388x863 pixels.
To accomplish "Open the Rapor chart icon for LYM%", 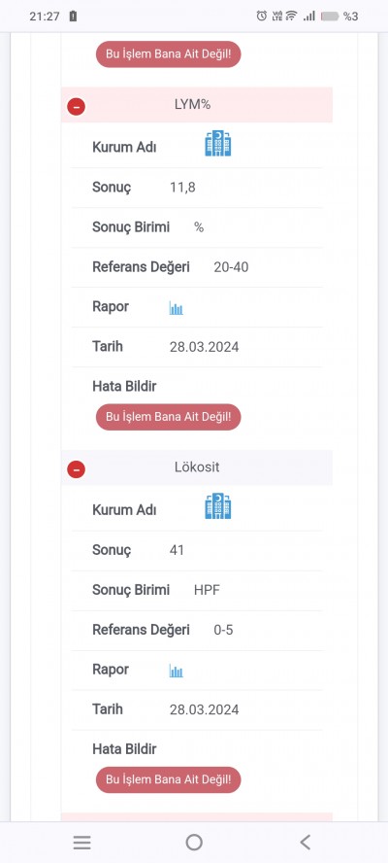I will pyautogui.click(x=176, y=308).
